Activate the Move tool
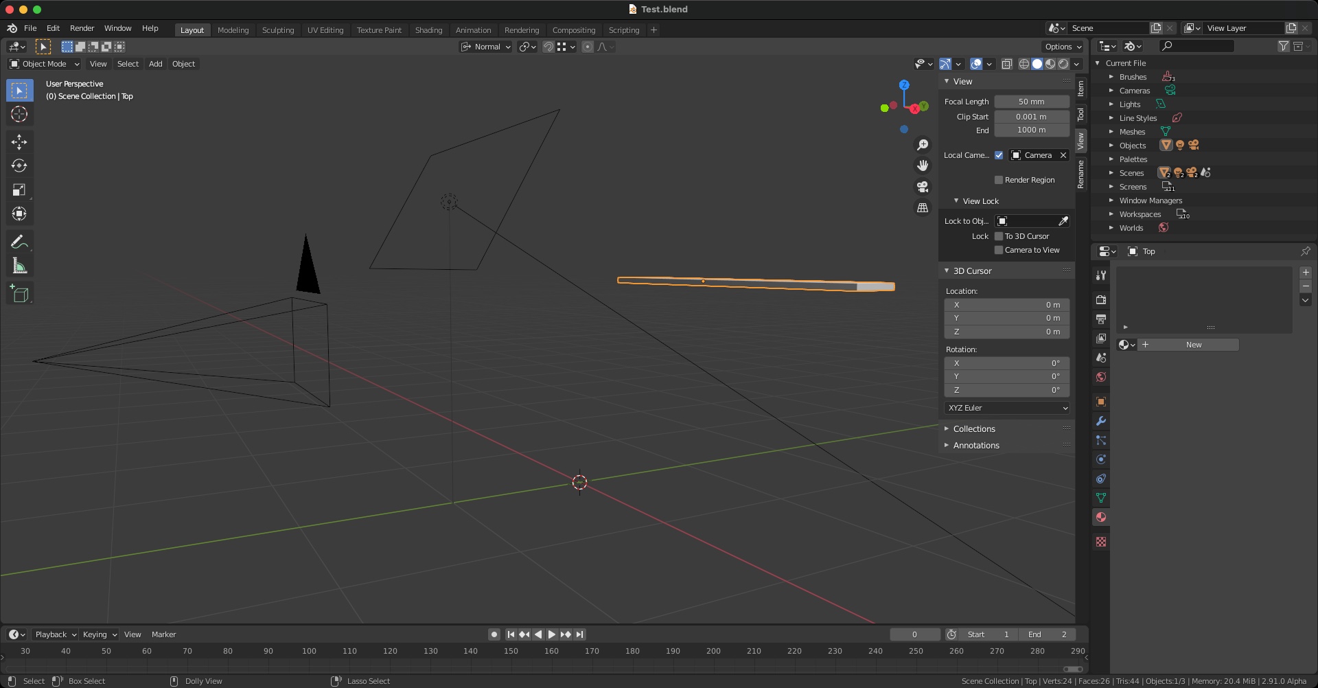 pyautogui.click(x=19, y=142)
